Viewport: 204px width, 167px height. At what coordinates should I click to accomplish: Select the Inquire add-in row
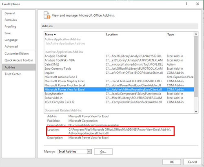pyautogui.click(x=119, y=73)
